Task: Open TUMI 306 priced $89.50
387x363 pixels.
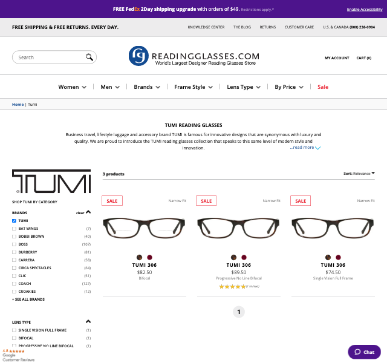Action: pyautogui.click(x=239, y=265)
